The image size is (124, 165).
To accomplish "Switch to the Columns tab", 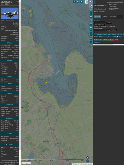I will (113, 17).
